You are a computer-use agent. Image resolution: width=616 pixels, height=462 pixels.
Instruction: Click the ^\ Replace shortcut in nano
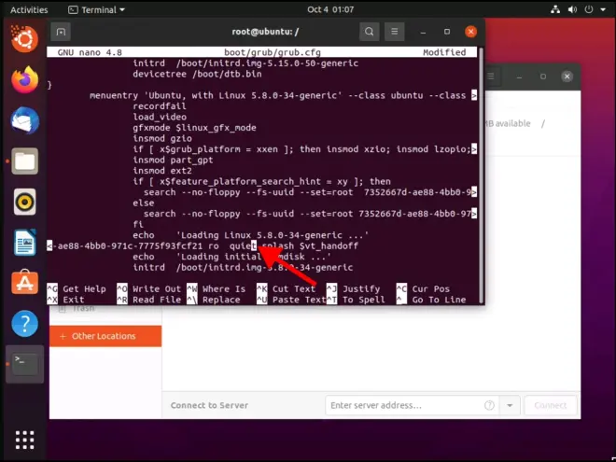click(214, 300)
